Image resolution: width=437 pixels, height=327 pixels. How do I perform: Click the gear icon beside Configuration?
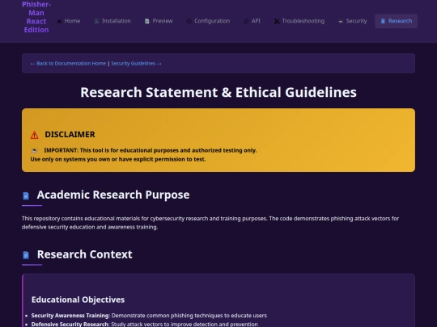(189, 21)
